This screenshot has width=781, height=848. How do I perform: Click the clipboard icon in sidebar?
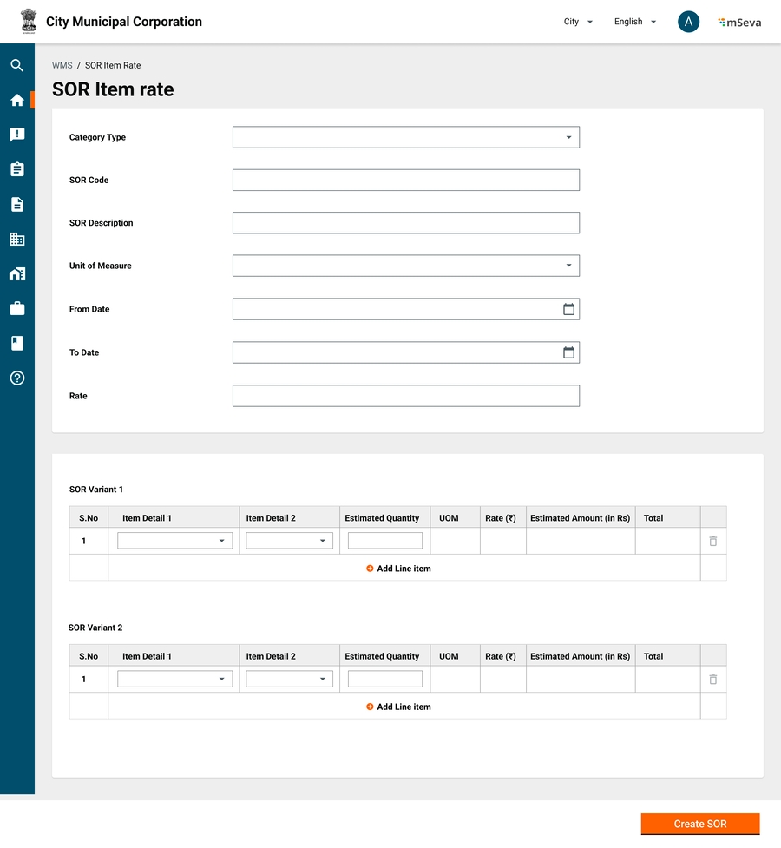point(16,169)
